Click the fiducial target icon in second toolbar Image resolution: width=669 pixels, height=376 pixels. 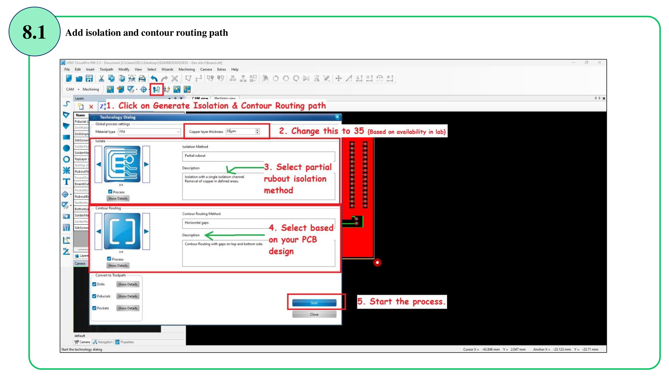click(x=144, y=90)
